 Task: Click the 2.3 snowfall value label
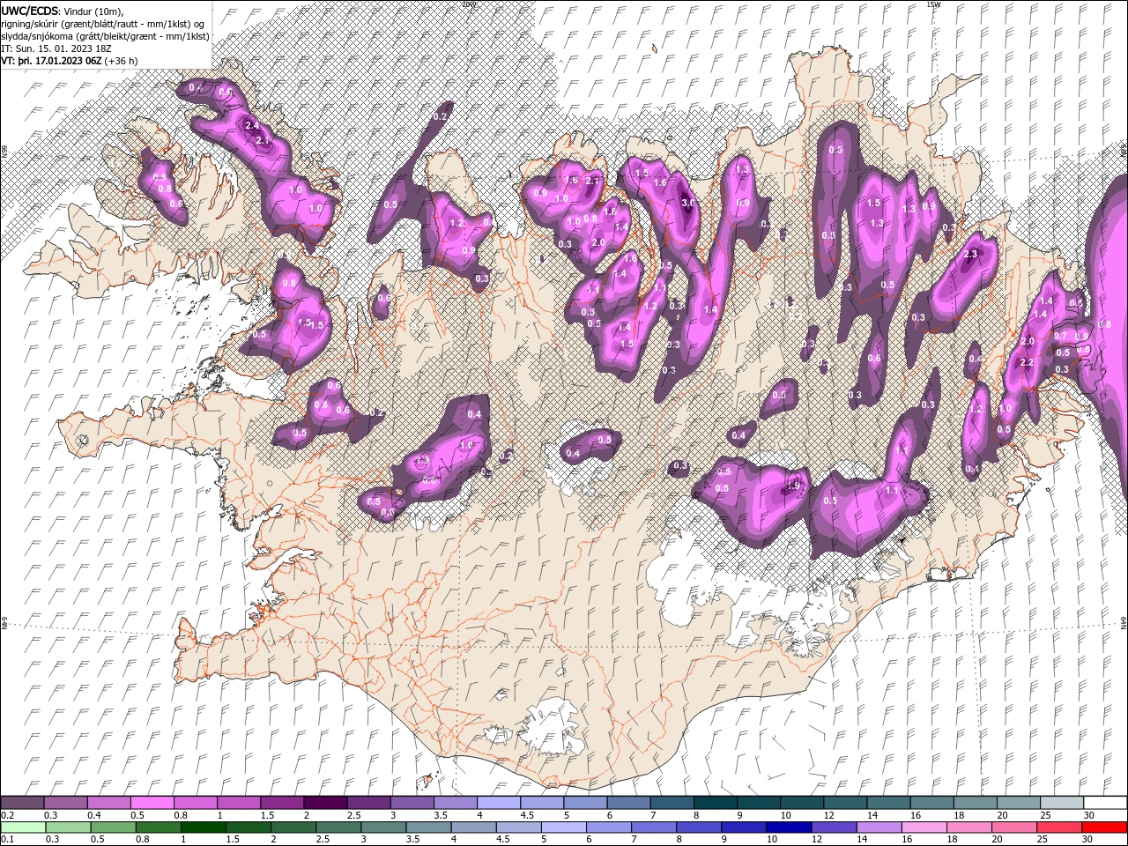coord(971,254)
